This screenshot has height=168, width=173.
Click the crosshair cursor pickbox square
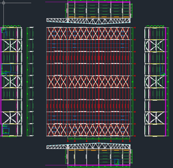point(3,3)
